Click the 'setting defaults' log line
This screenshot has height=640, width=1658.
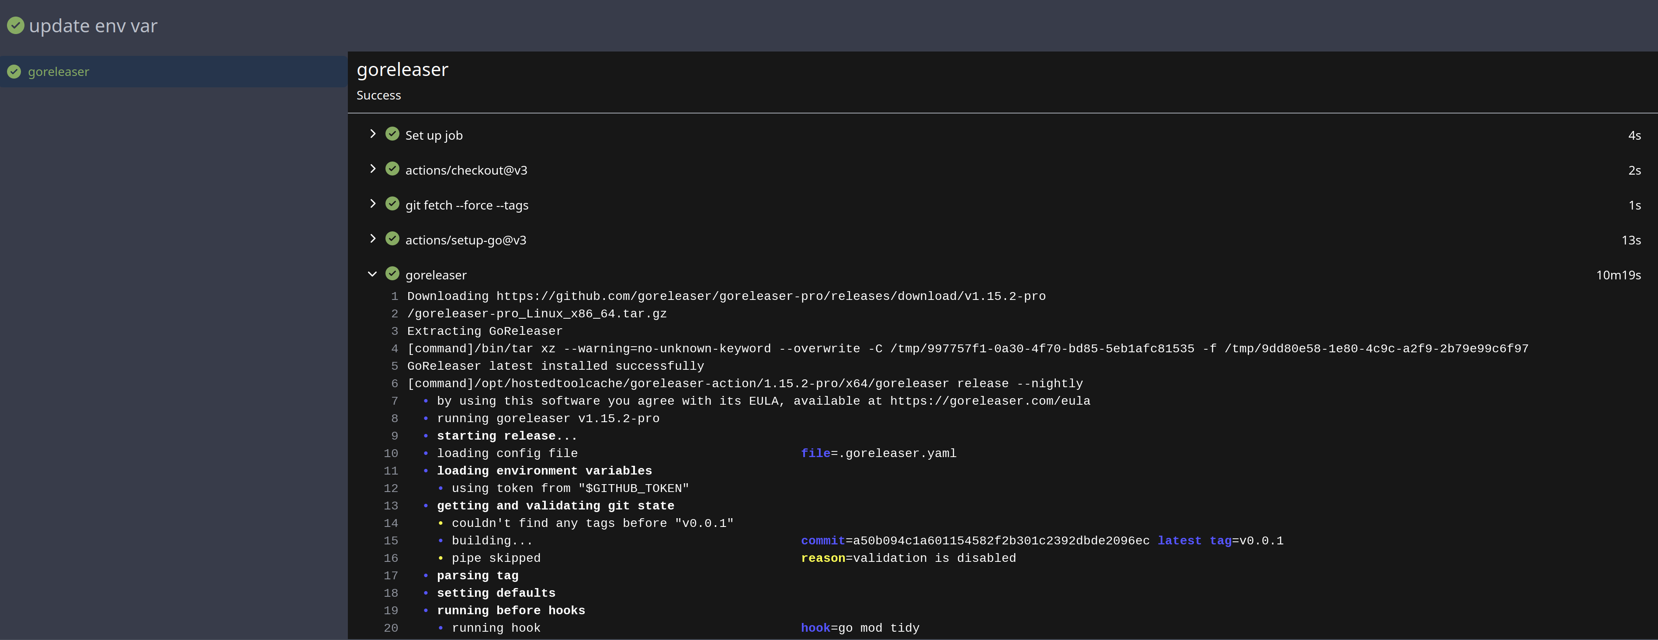click(x=496, y=593)
